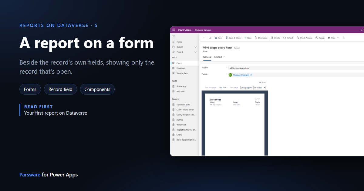Click the Expenses entity icon in sidebar
Screen dimensions: 364x191
(x=174, y=68)
